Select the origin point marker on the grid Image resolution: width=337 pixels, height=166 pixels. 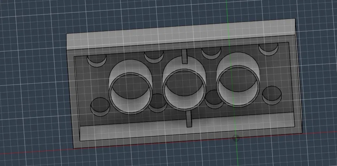[x=236, y=138]
